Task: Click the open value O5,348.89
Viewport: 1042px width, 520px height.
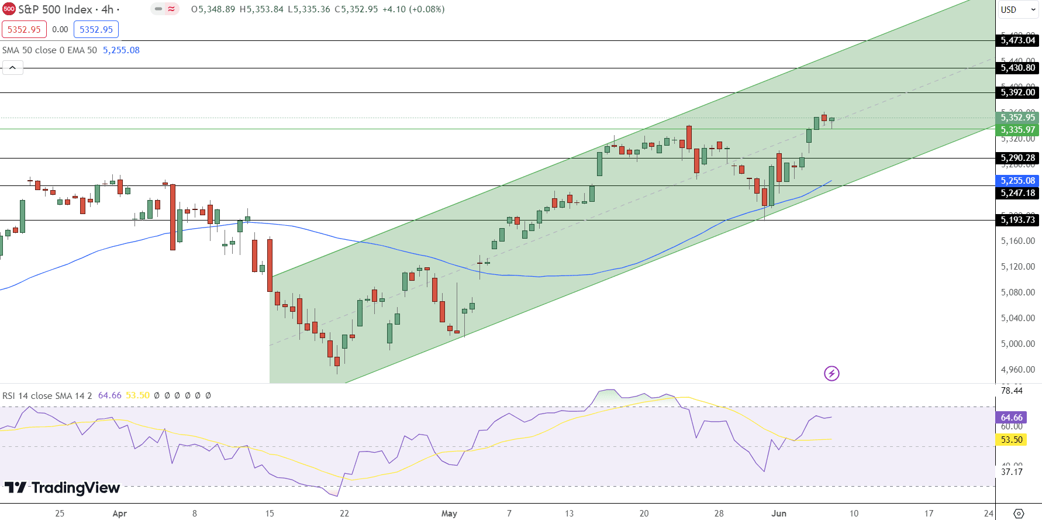Action: 213,9
